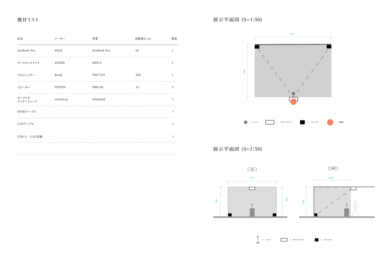Click the orange 体験者 circle in the plan legend
Viewport: 392px width, 274px height.
pyautogui.click(x=330, y=122)
